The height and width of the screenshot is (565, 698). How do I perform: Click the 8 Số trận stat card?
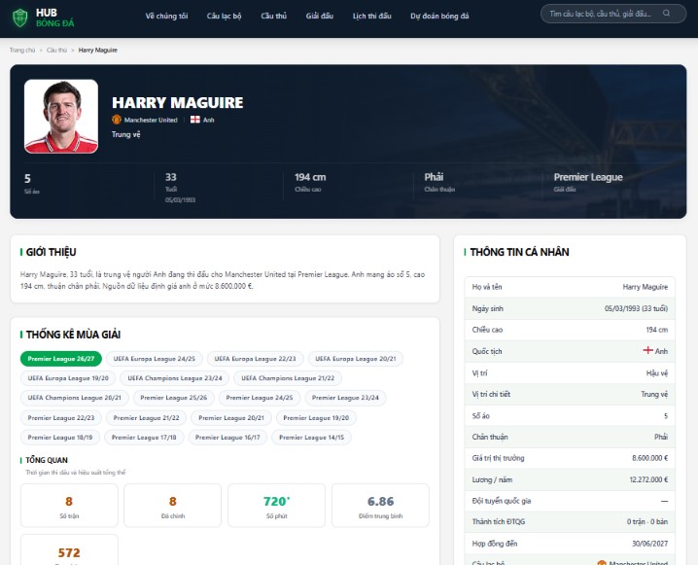[69, 506]
